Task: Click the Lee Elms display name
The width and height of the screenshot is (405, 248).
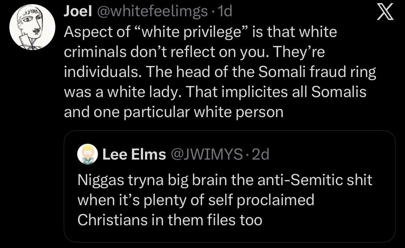Action: [134, 155]
